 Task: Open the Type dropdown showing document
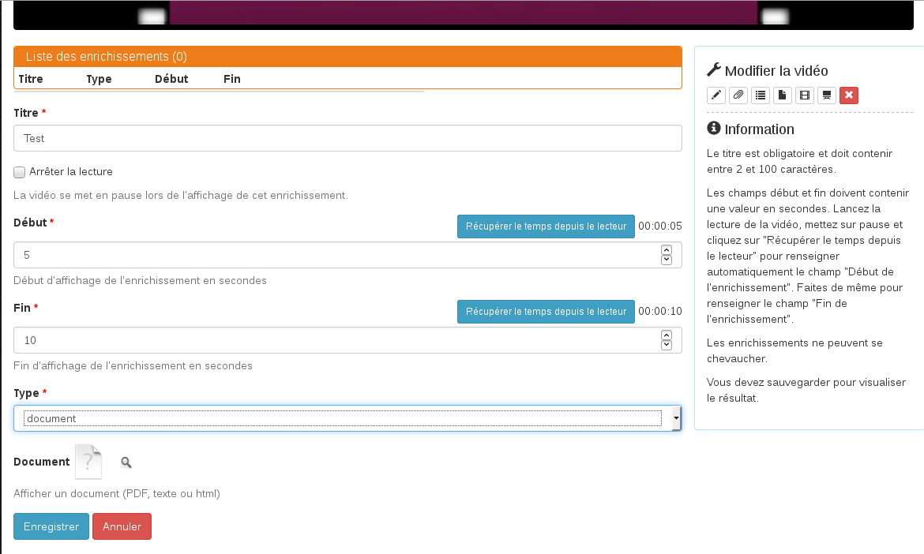pos(347,419)
